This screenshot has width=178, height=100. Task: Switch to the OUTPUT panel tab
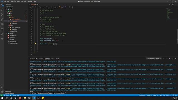(x=41, y=59)
